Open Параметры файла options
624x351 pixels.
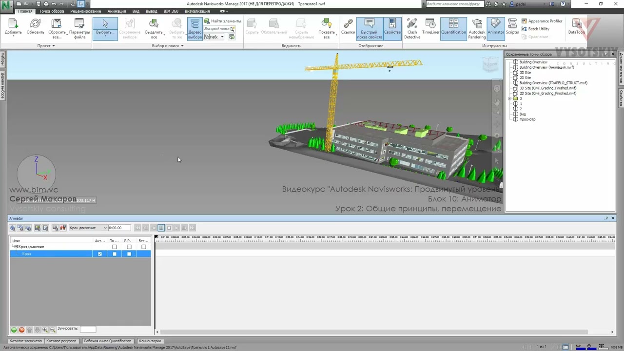point(79,29)
